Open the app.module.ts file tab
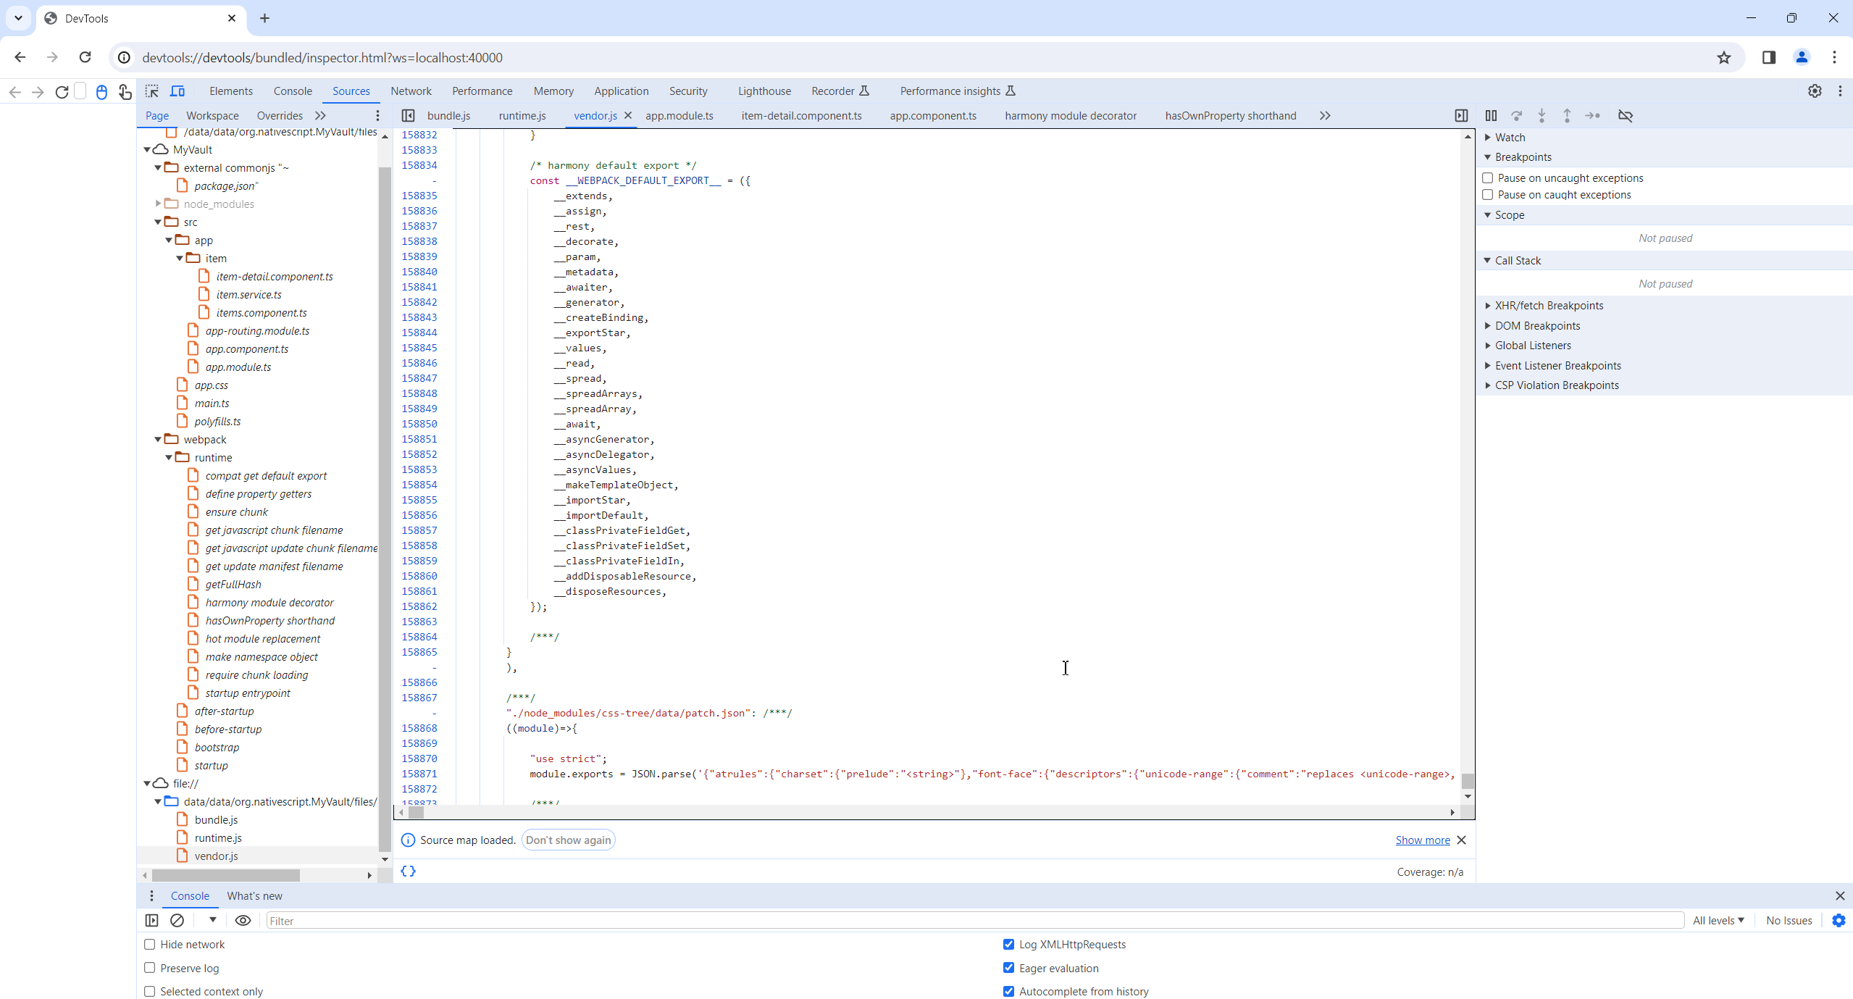The image size is (1853, 999). tap(679, 116)
